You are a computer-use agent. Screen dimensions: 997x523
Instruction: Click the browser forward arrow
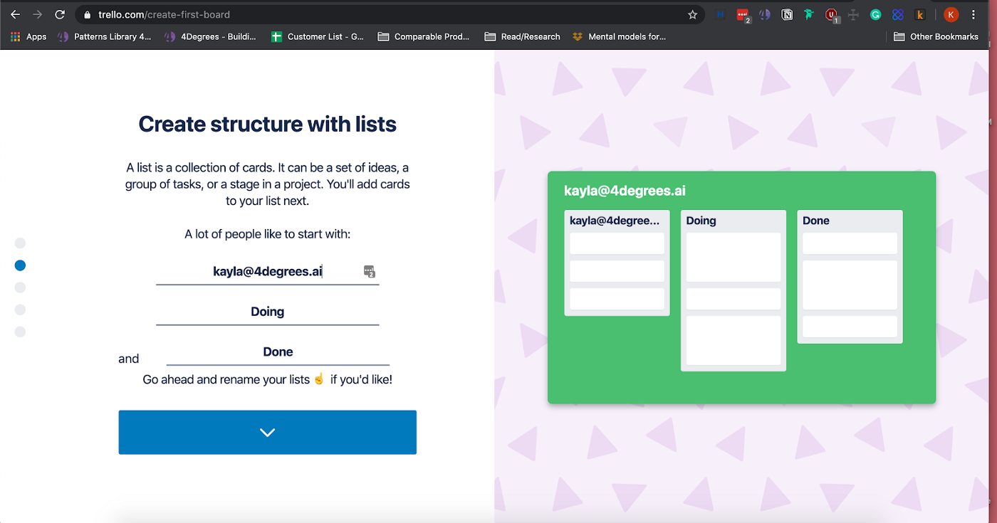coord(38,14)
